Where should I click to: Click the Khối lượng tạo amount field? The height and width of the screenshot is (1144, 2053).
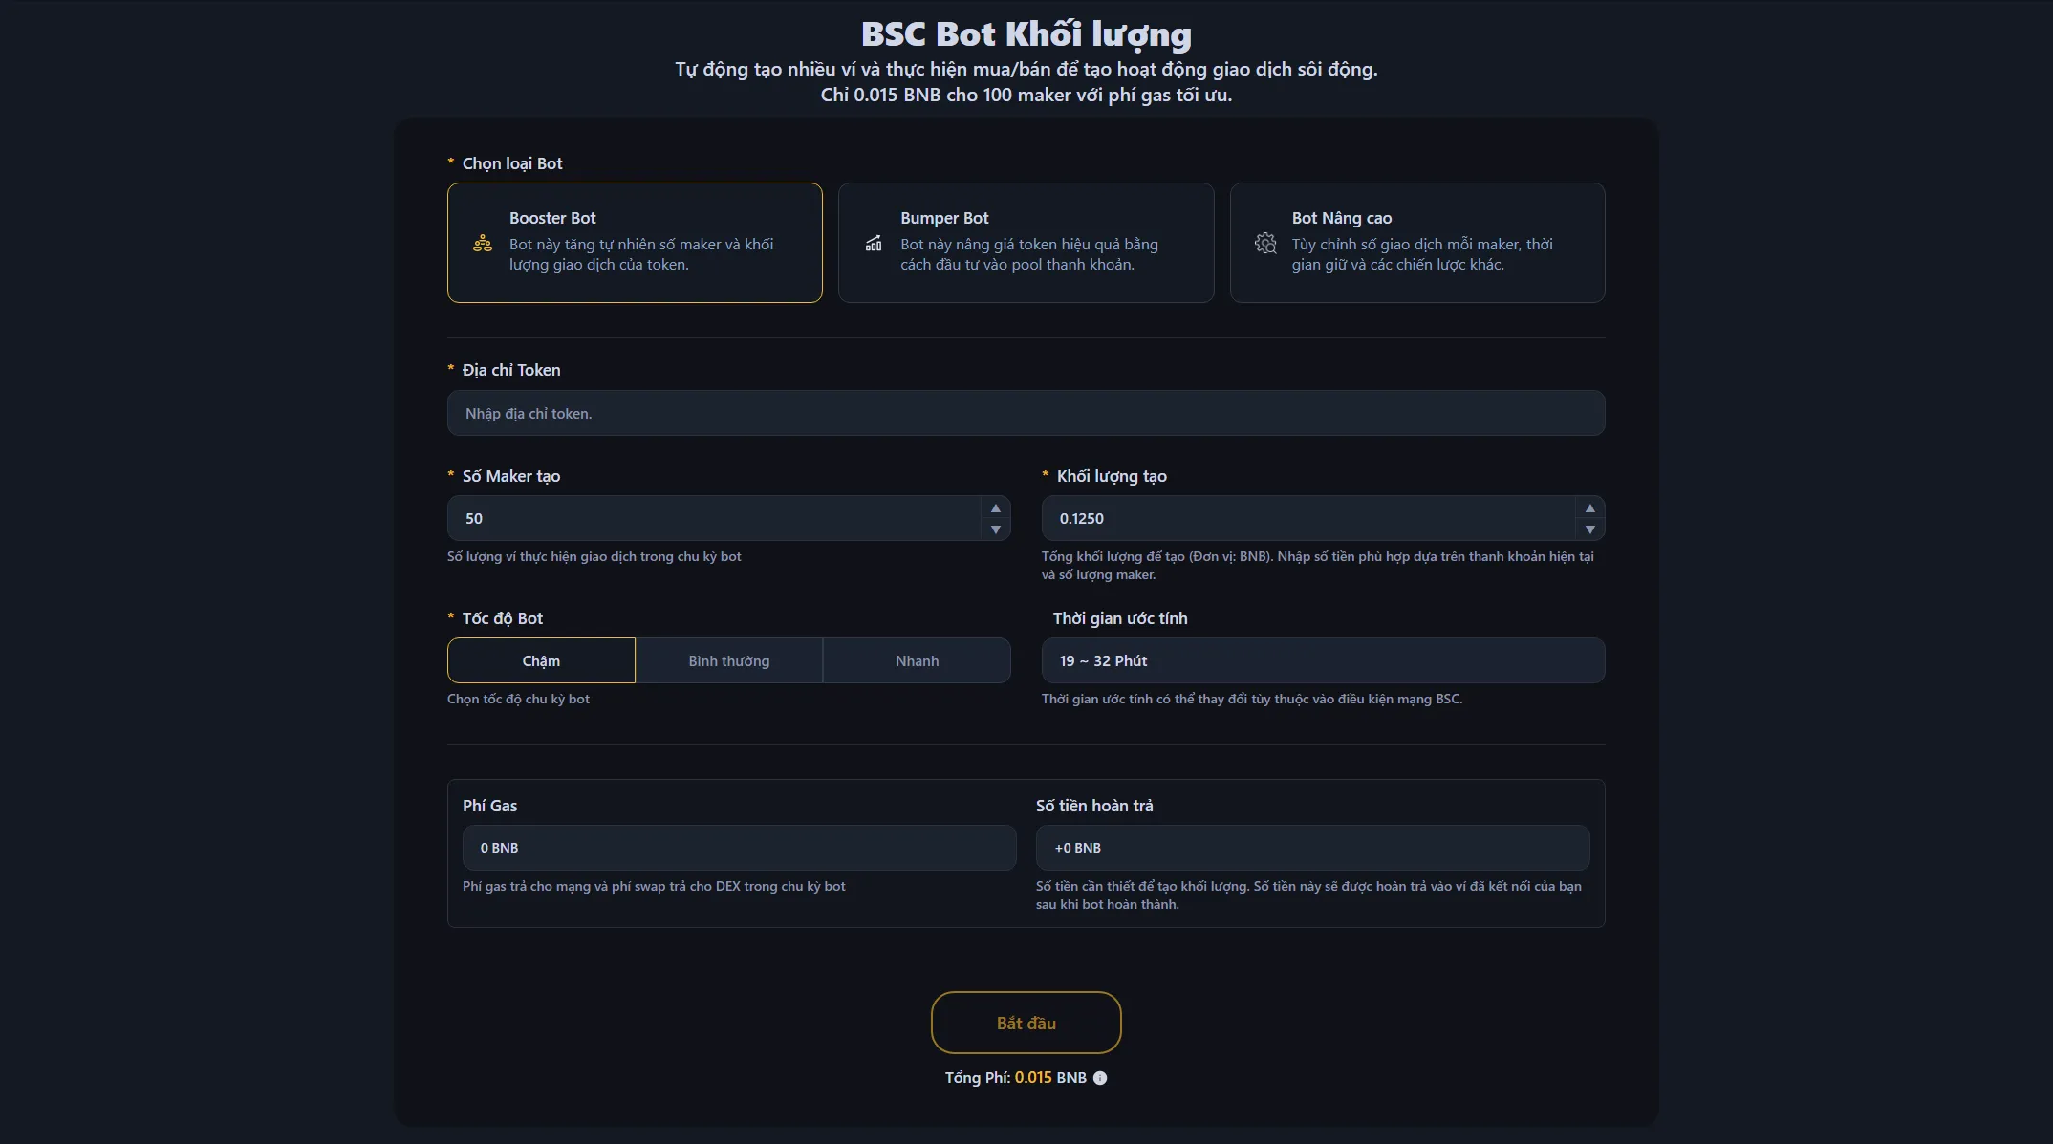(x=1307, y=518)
